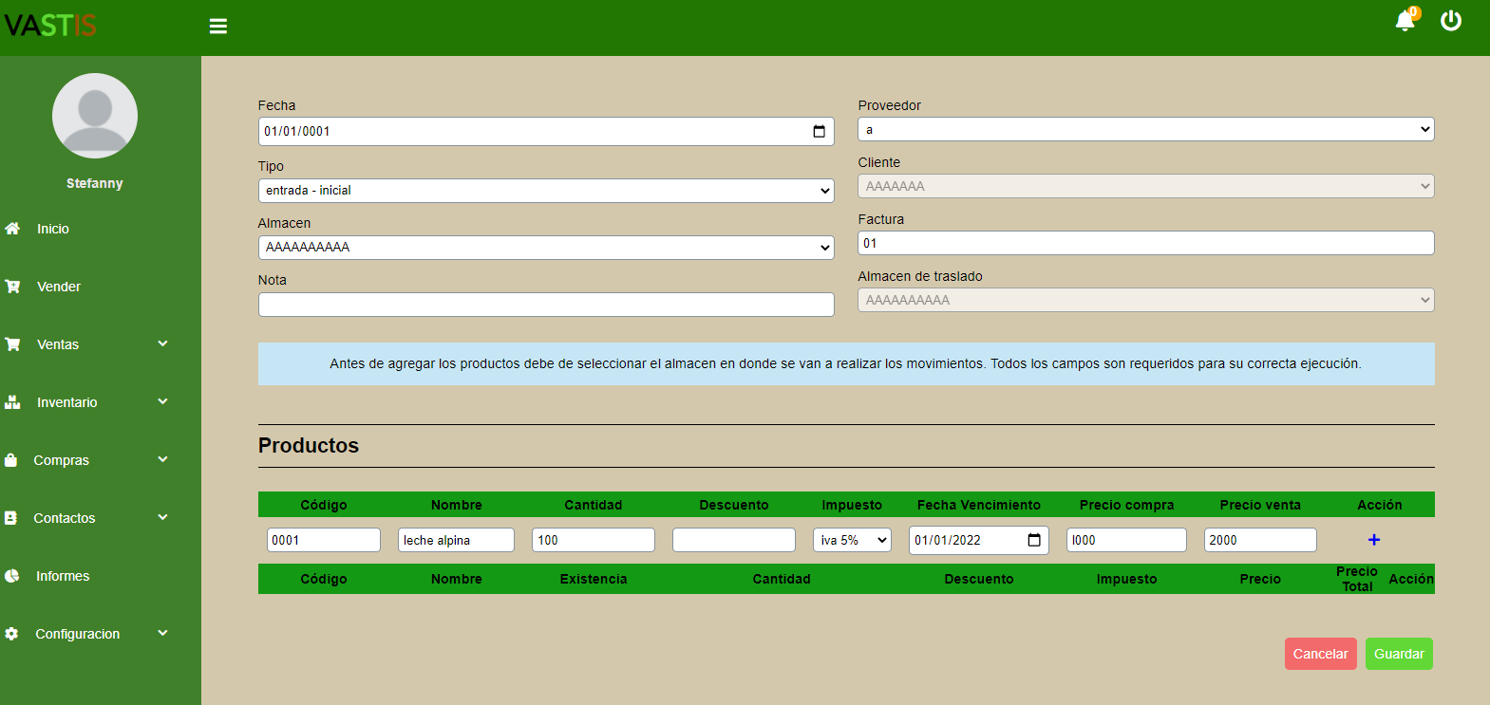Screen dimensions: 1490x705
Task: Open the Almacen dropdown
Action: [546, 248]
